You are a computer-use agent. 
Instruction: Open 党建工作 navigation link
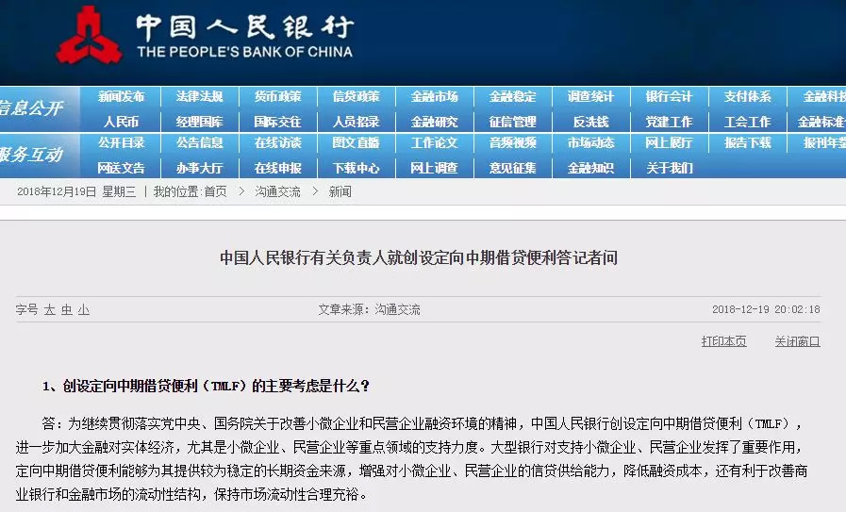tap(669, 122)
